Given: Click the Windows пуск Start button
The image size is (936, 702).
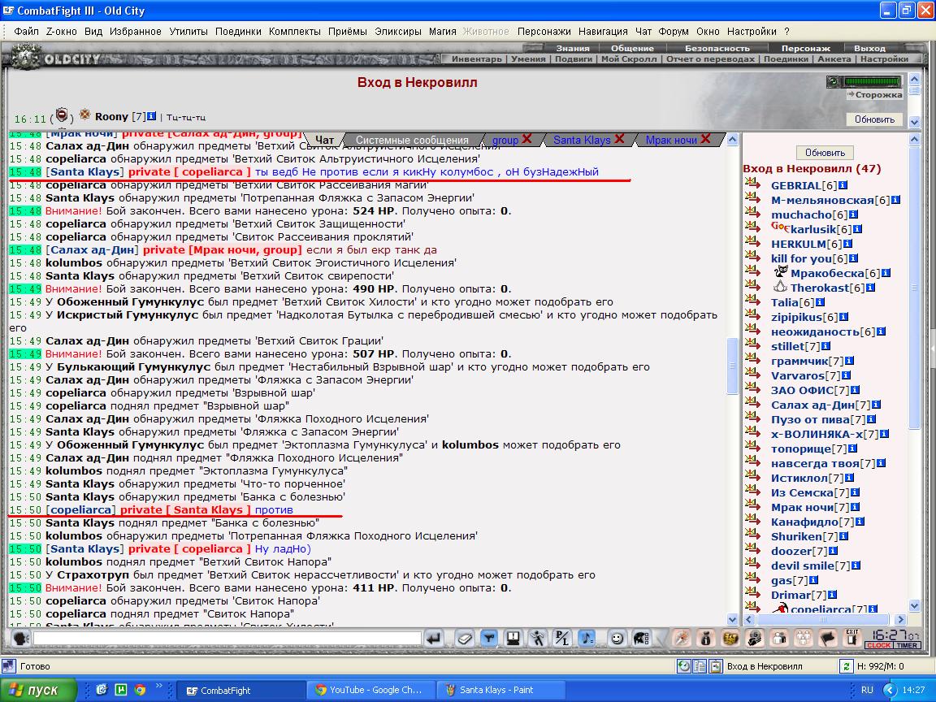Looking at the screenshot, I should pyautogui.click(x=39, y=690).
